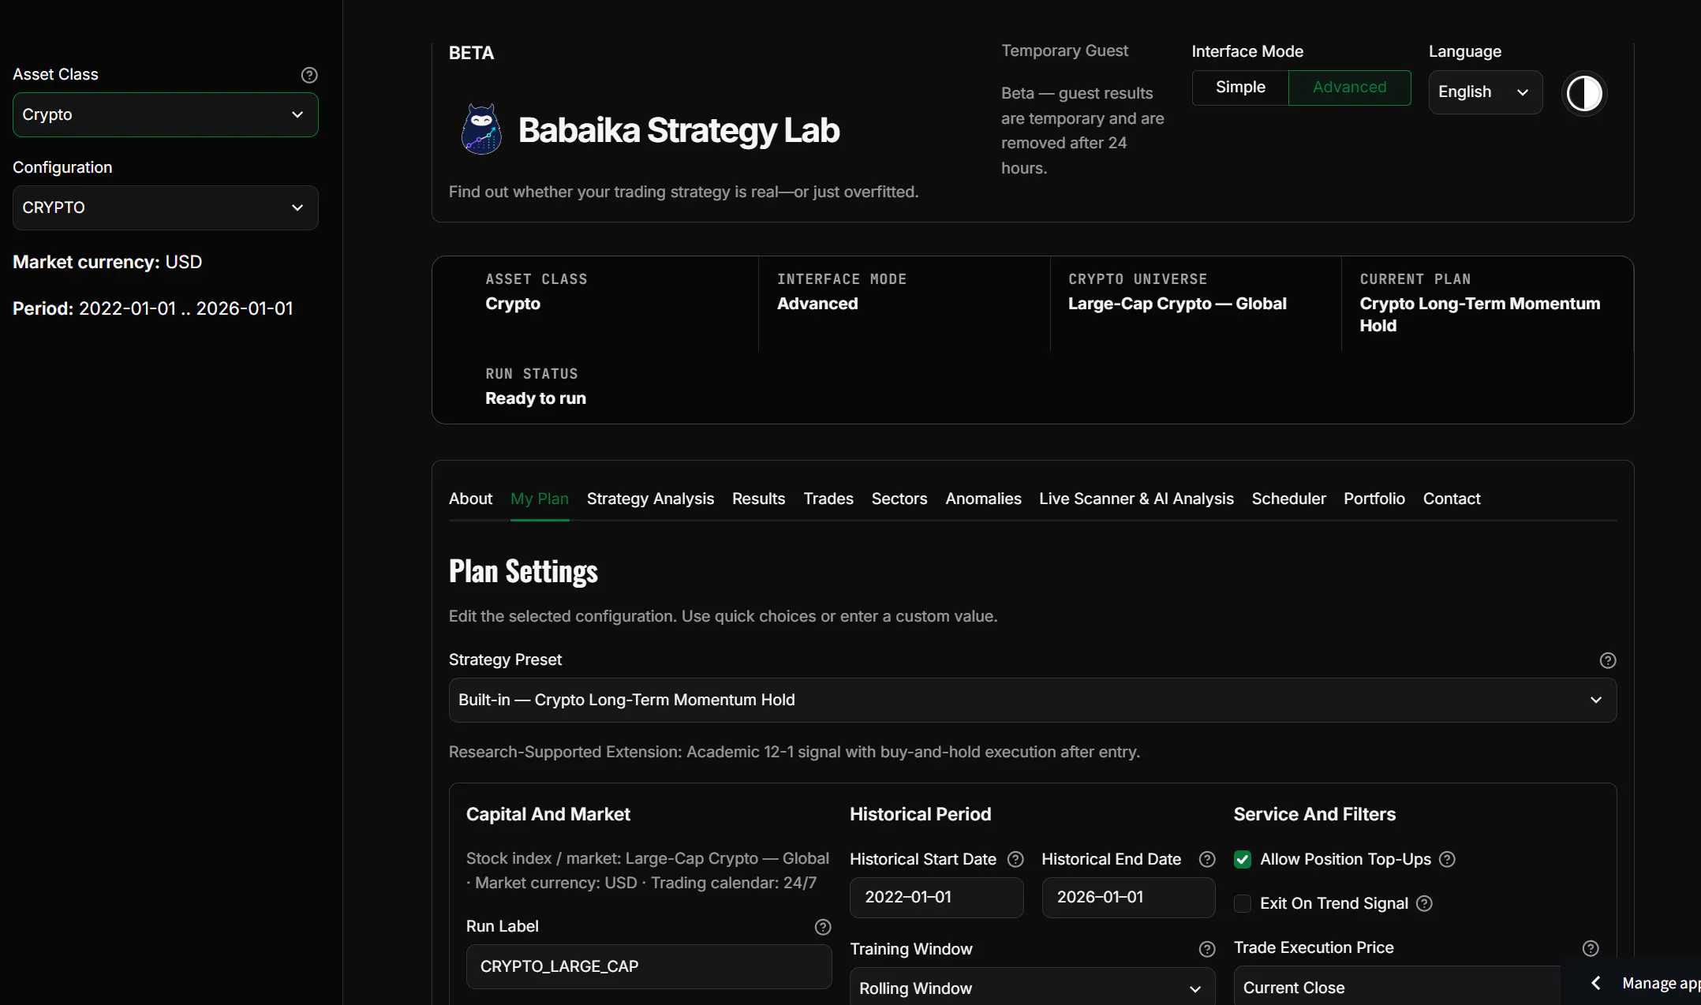This screenshot has height=1005, width=1701.
Task: Click the Plan Settings heading
Action: 523,572
